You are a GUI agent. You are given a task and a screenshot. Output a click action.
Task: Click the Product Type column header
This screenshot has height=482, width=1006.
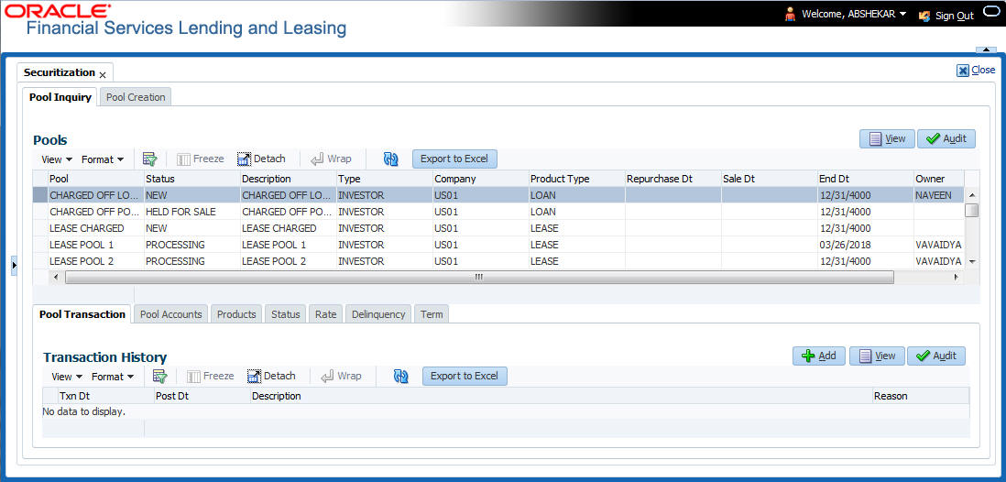point(577,179)
